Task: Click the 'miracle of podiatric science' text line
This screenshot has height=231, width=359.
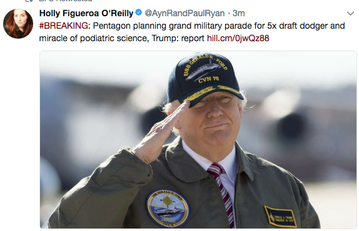Action: 94,38
